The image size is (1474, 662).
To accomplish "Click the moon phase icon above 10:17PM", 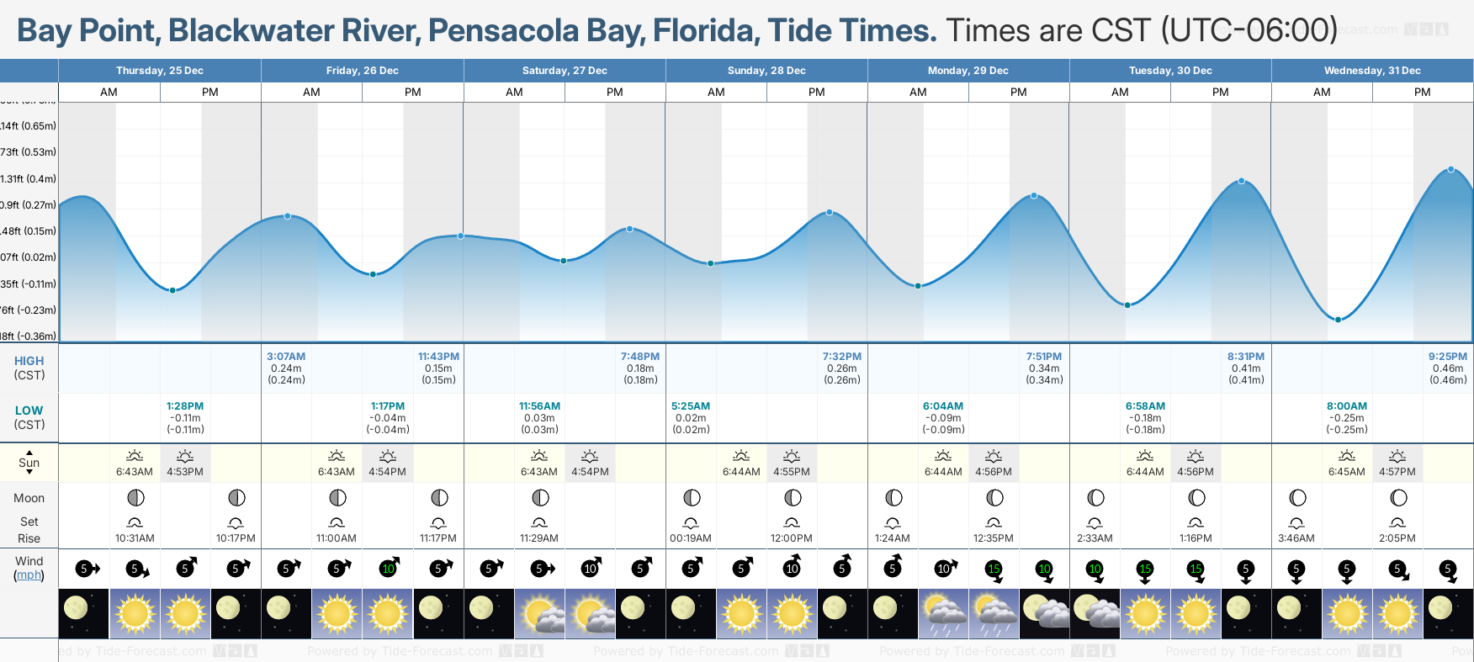I will coord(236,498).
